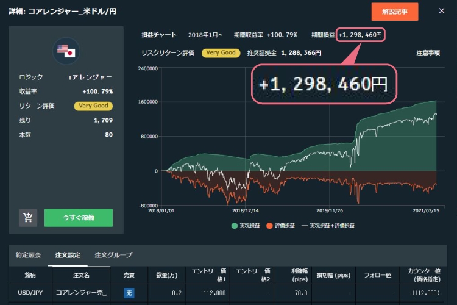Click the 1600000 y-axis label
Viewport: 457px width, 305px height.
pyautogui.click(x=148, y=102)
